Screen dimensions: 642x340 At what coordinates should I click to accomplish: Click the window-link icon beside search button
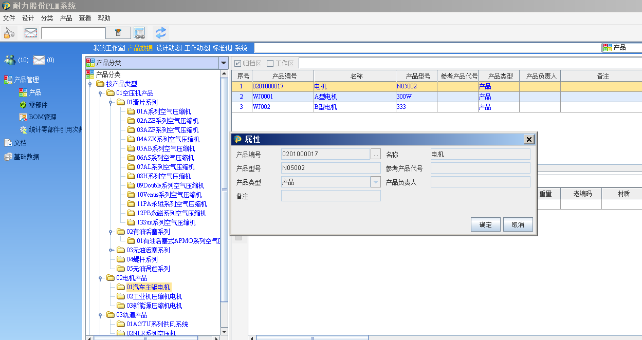(x=139, y=33)
